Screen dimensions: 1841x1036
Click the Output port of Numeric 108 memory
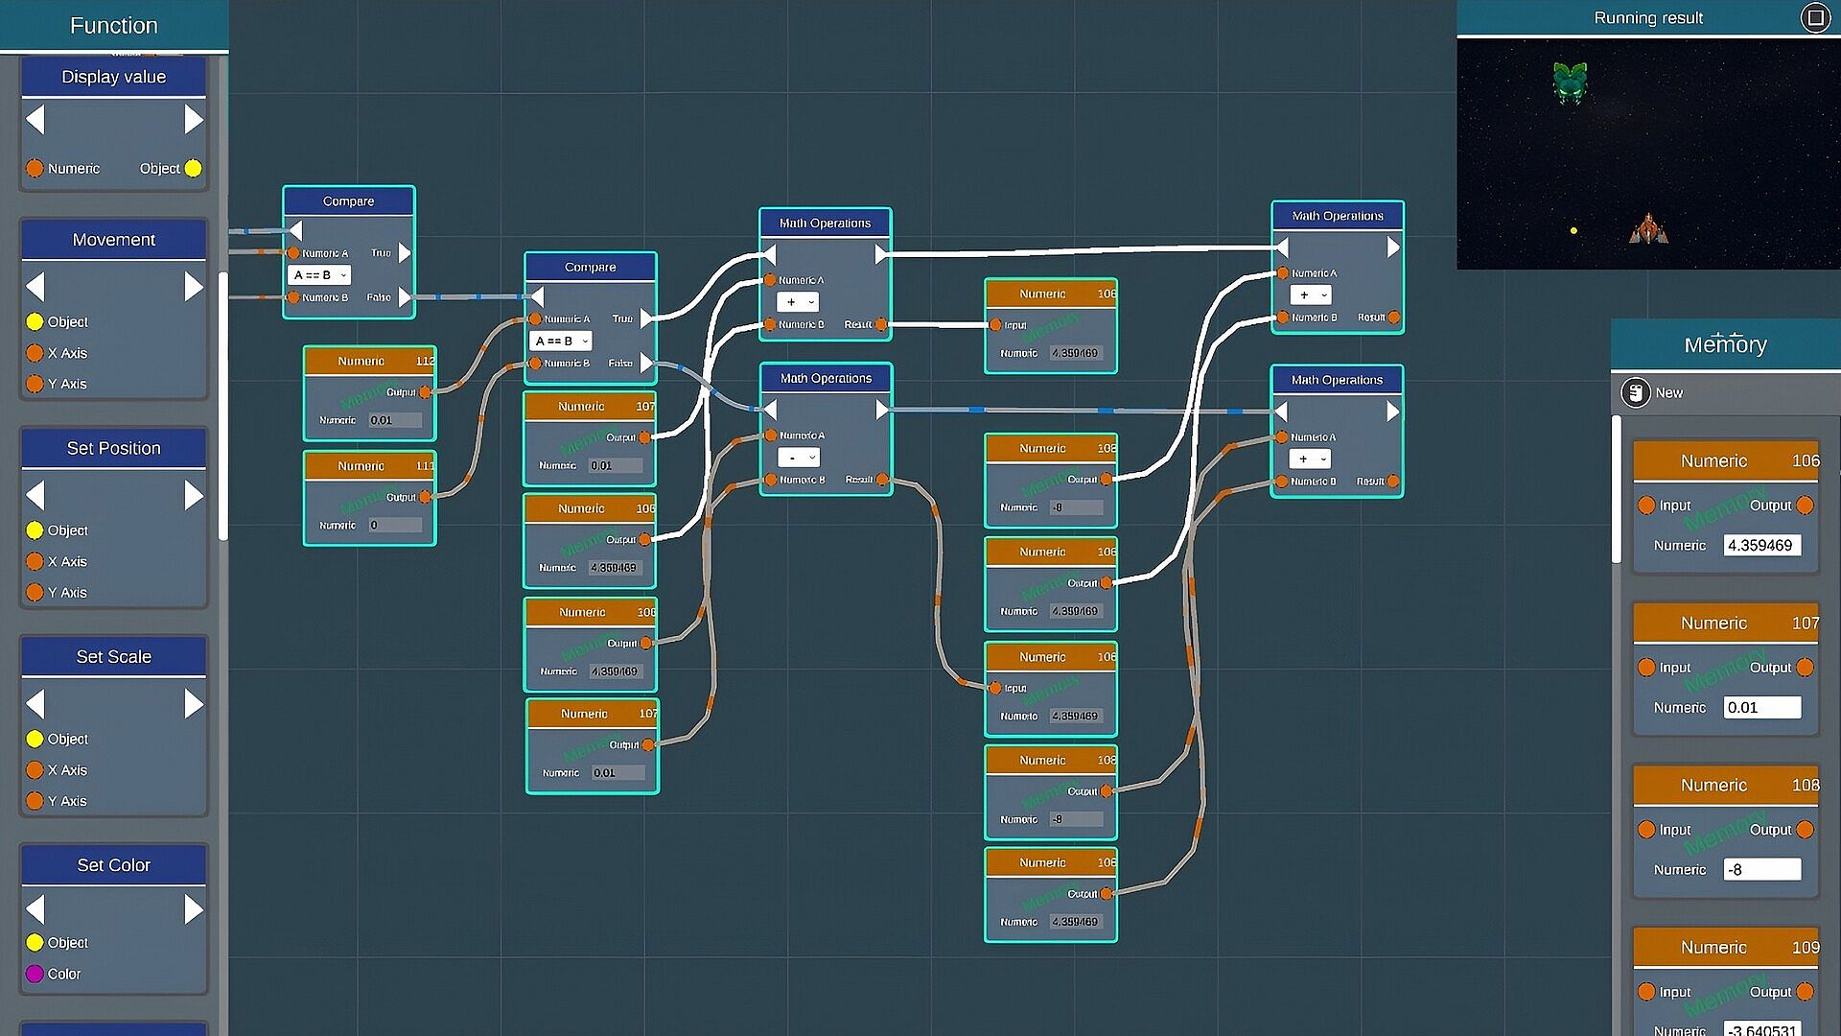[x=1805, y=830]
